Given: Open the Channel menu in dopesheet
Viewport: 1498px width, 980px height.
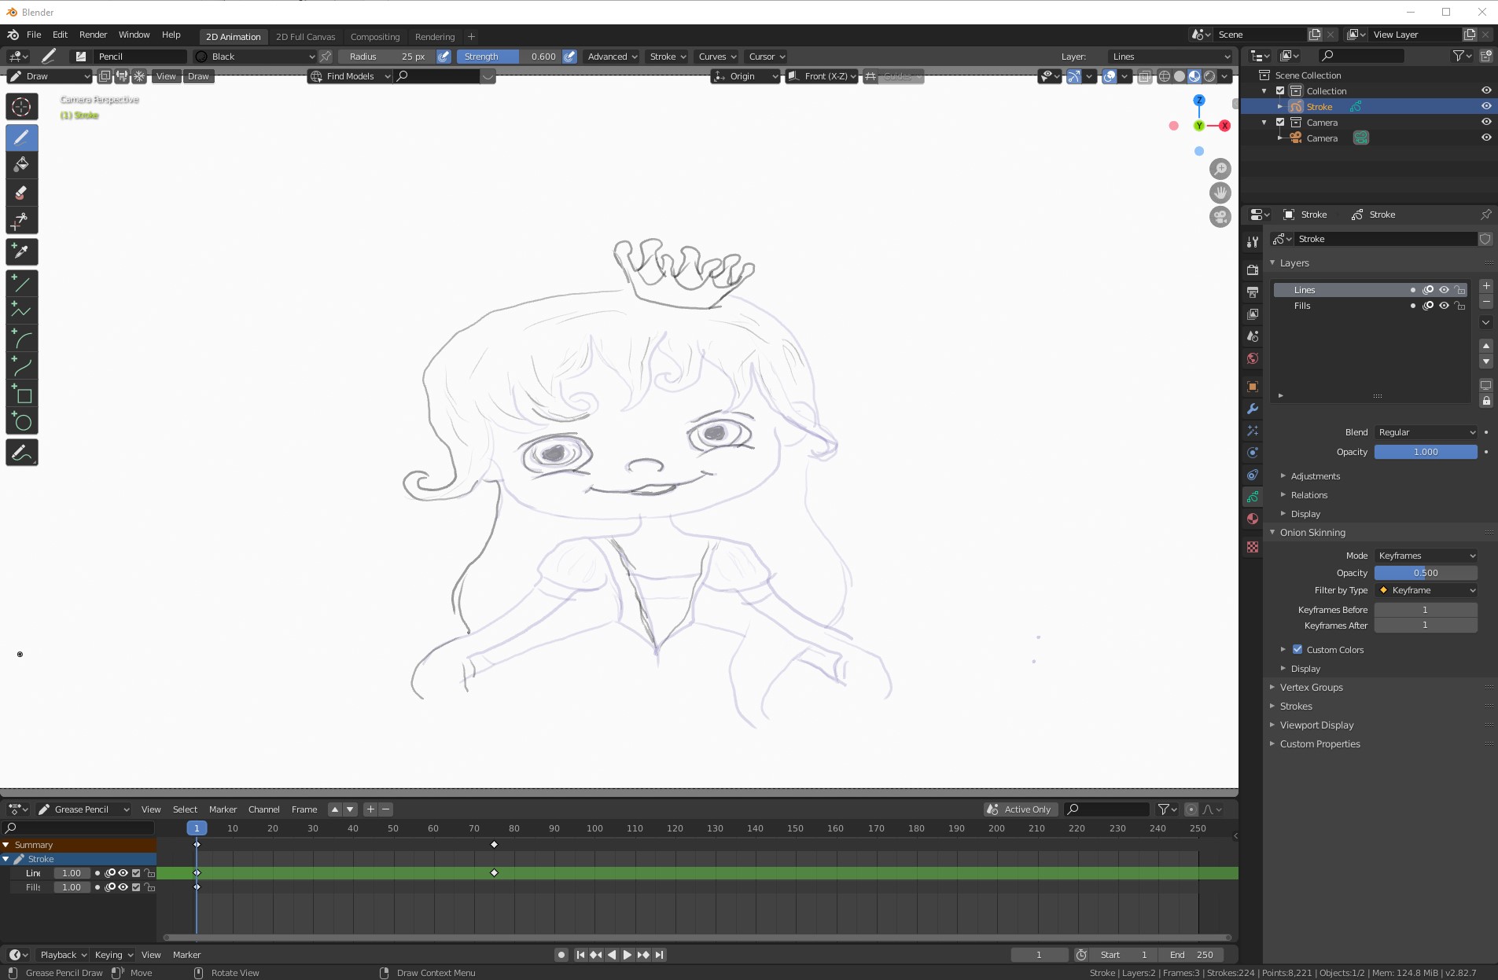Looking at the screenshot, I should (x=263, y=809).
